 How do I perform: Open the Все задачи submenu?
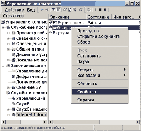[x=100, y=76]
